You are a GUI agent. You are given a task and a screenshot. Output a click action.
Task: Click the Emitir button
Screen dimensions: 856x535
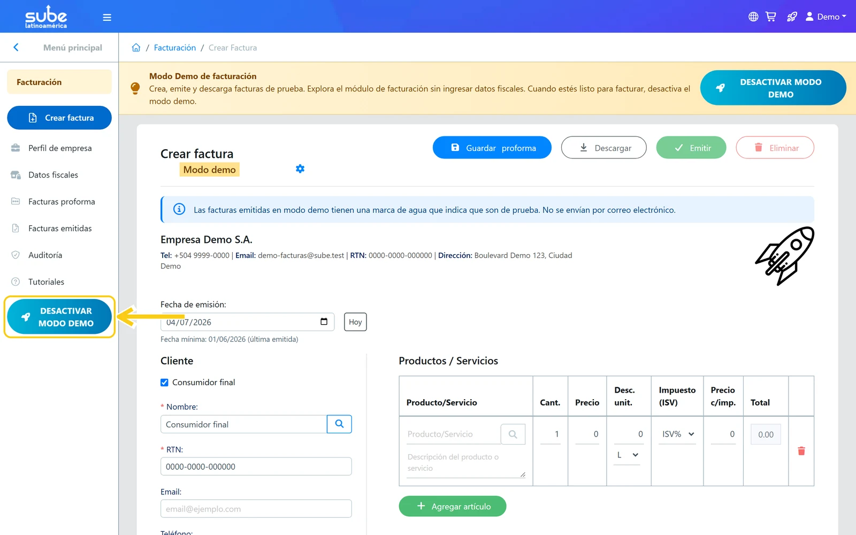point(691,148)
